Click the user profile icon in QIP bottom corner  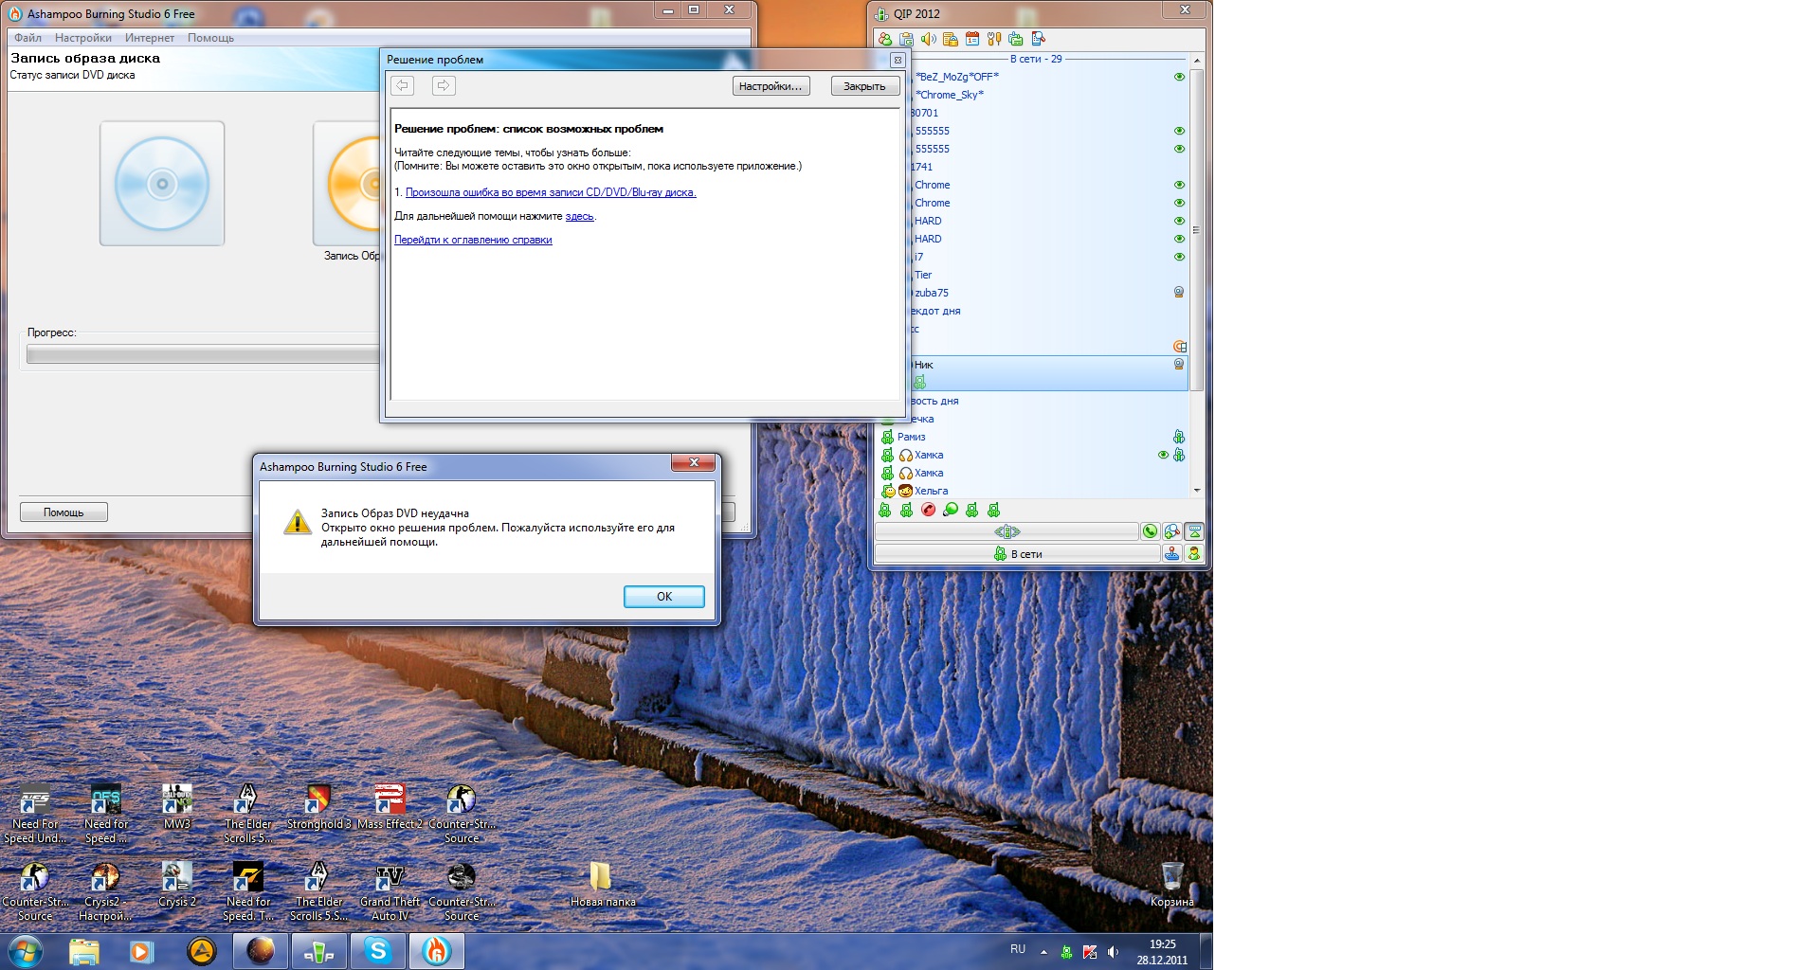coord(1194,554)
